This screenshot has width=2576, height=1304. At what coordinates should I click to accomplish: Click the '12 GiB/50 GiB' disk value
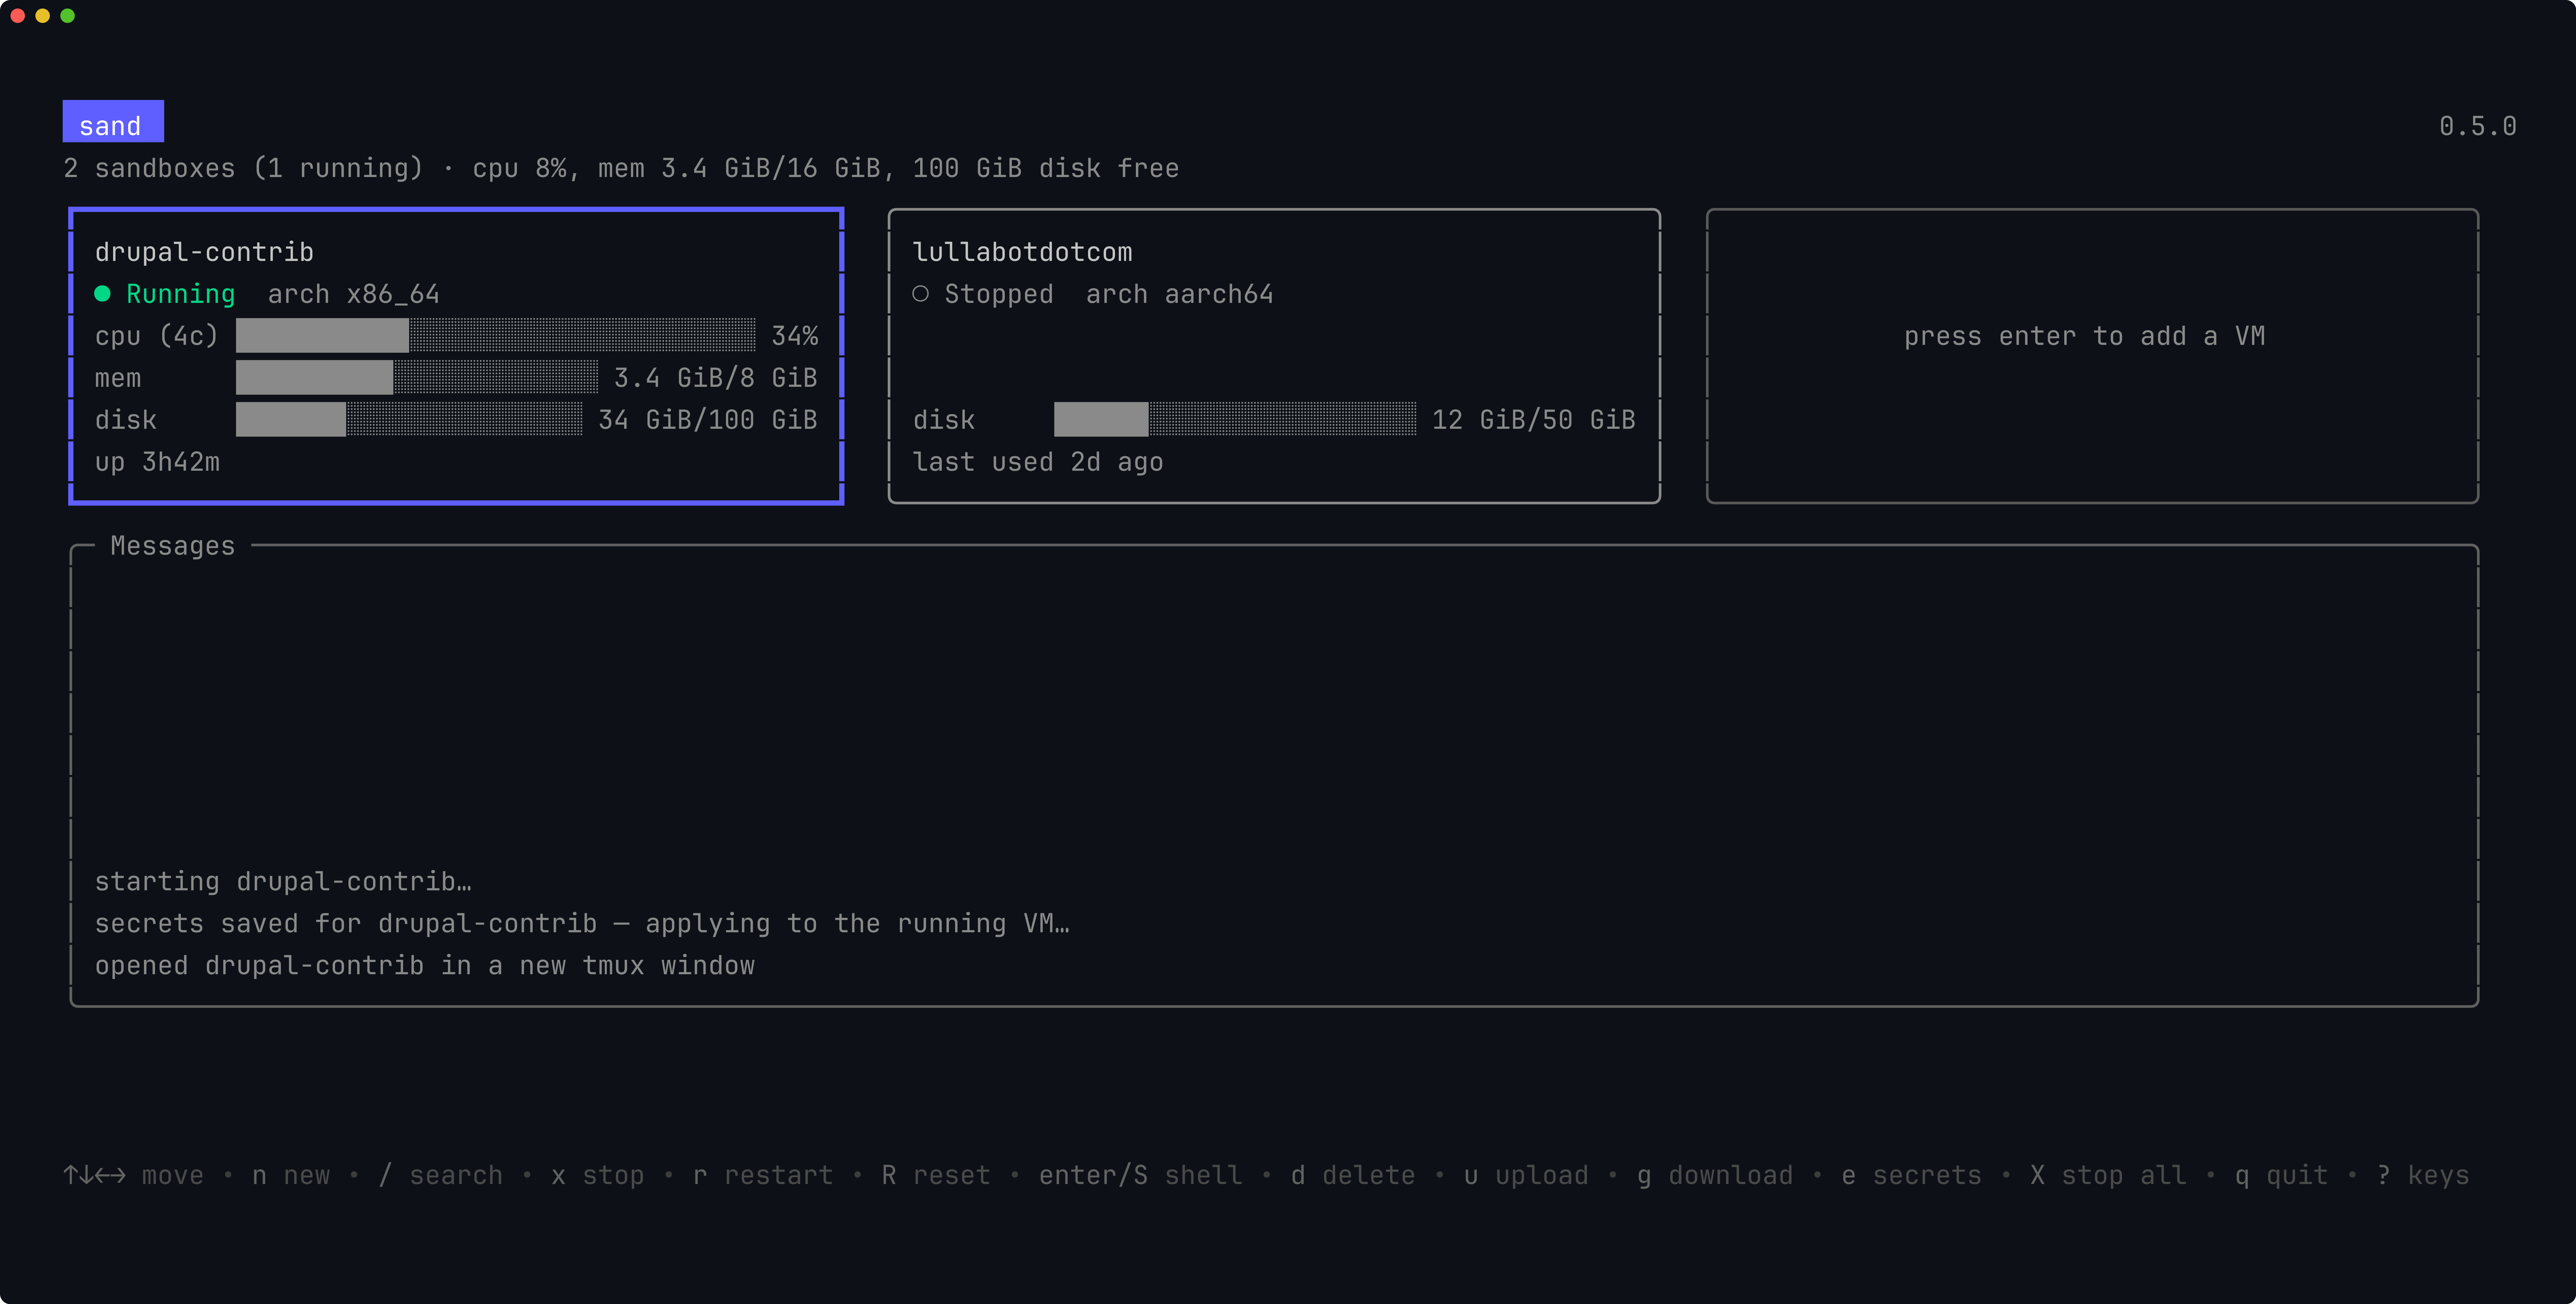[1534, 420]
